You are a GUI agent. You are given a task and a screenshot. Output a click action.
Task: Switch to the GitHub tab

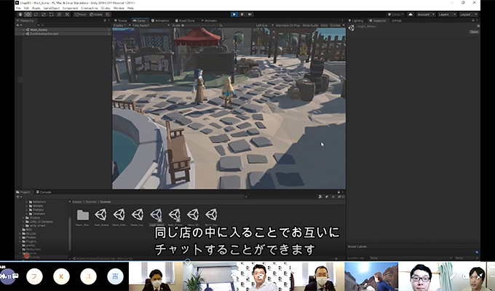click(x=396, y=21)
